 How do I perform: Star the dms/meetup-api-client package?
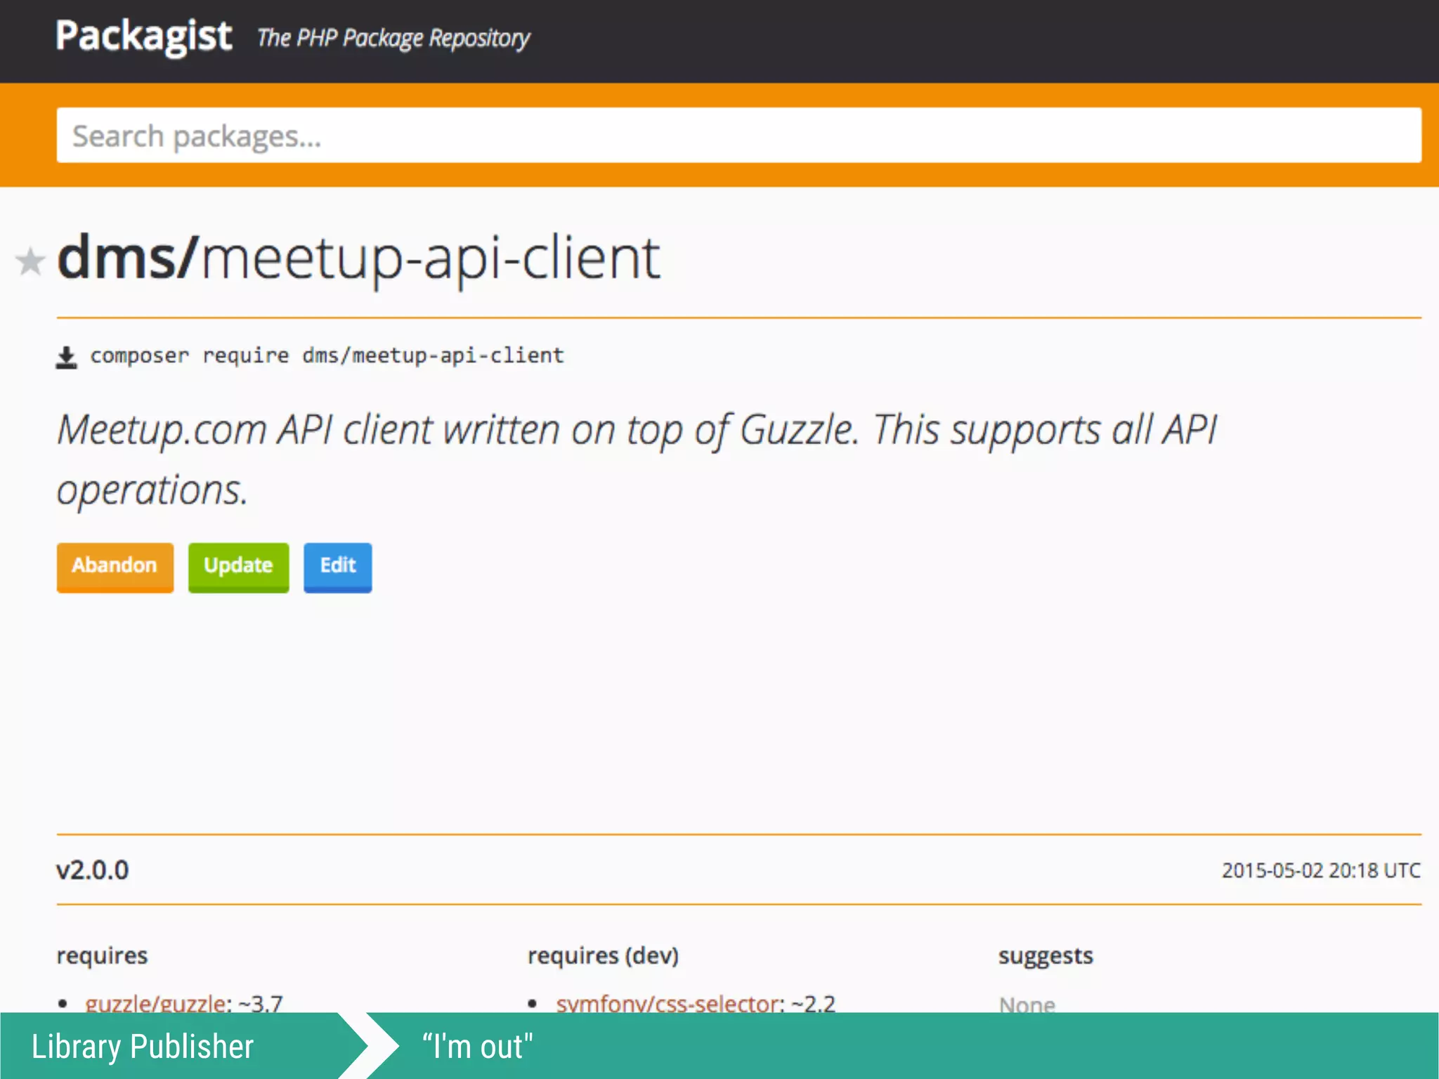point(30,262)
